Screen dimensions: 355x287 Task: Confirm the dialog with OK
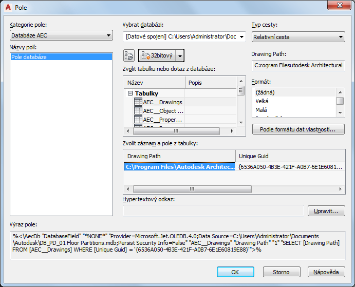point(235,272)
